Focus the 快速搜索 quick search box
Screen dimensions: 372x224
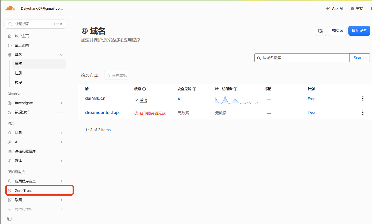coord(35,24)
